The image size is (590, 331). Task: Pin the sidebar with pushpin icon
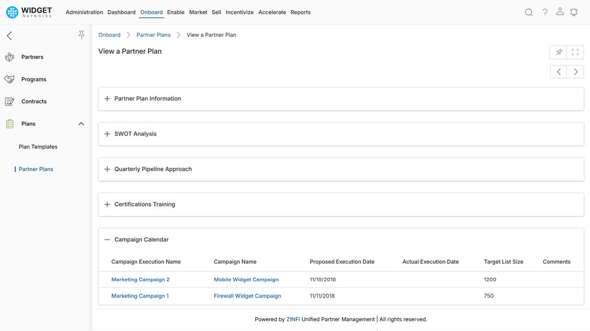point(81,35)
